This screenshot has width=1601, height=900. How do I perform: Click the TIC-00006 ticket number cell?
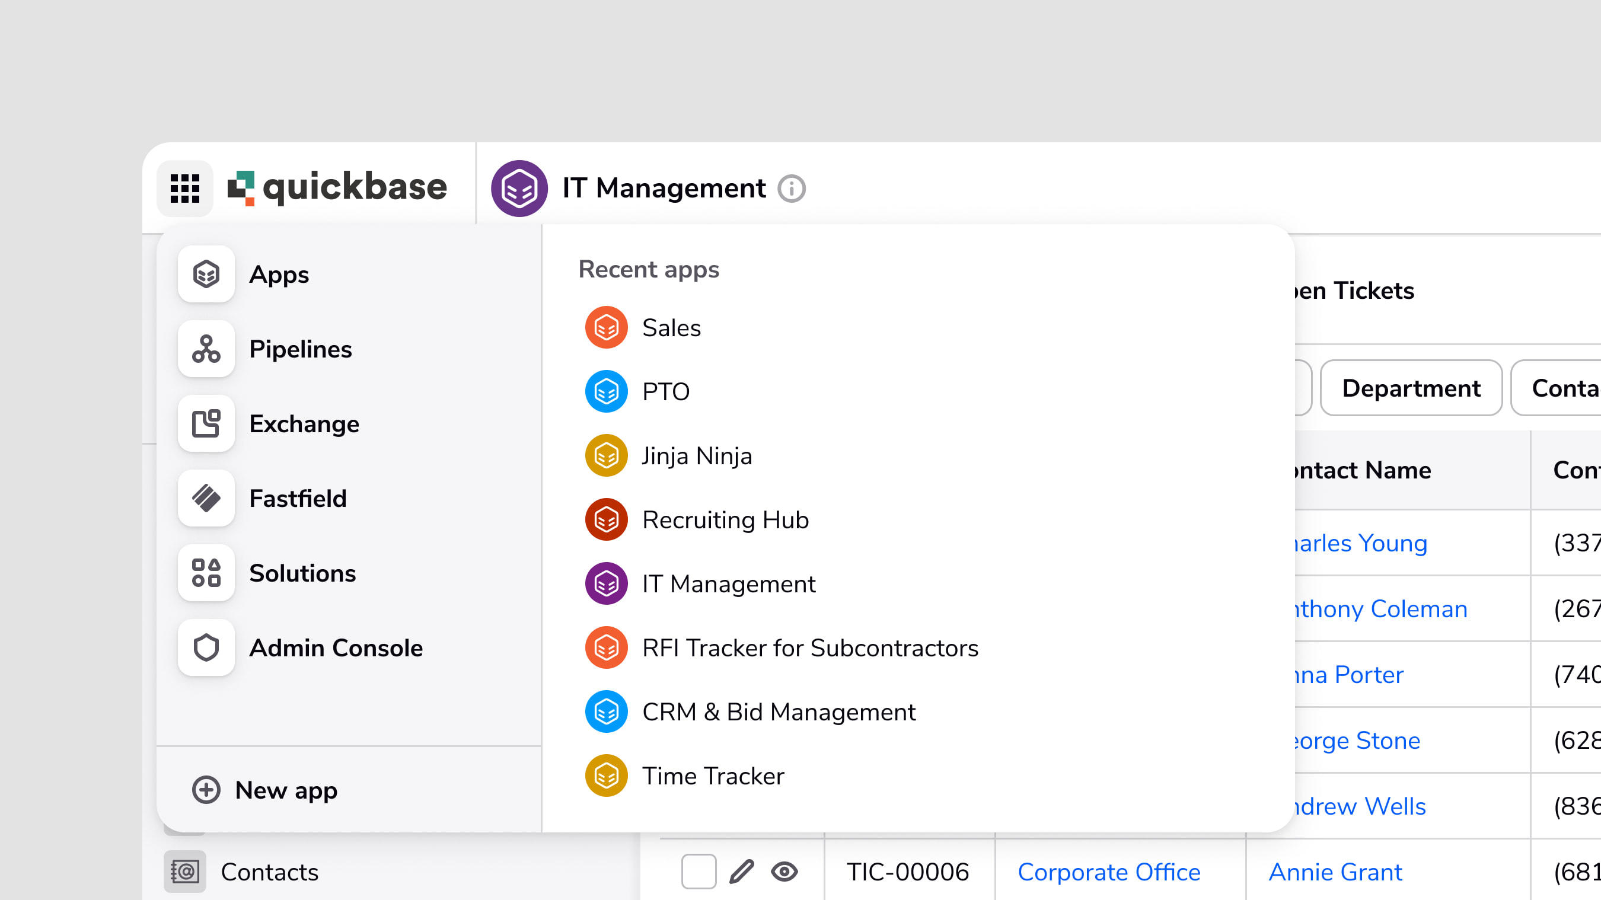pos(908,872)
